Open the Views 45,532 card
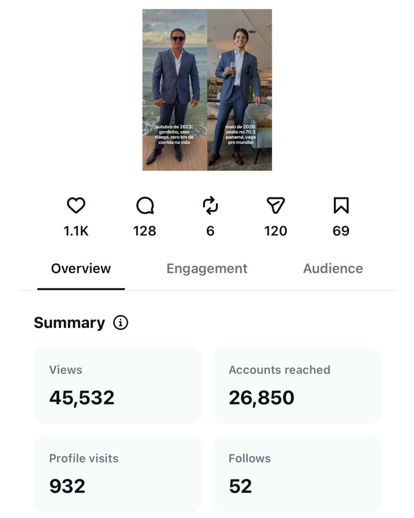 click(118, 386)
